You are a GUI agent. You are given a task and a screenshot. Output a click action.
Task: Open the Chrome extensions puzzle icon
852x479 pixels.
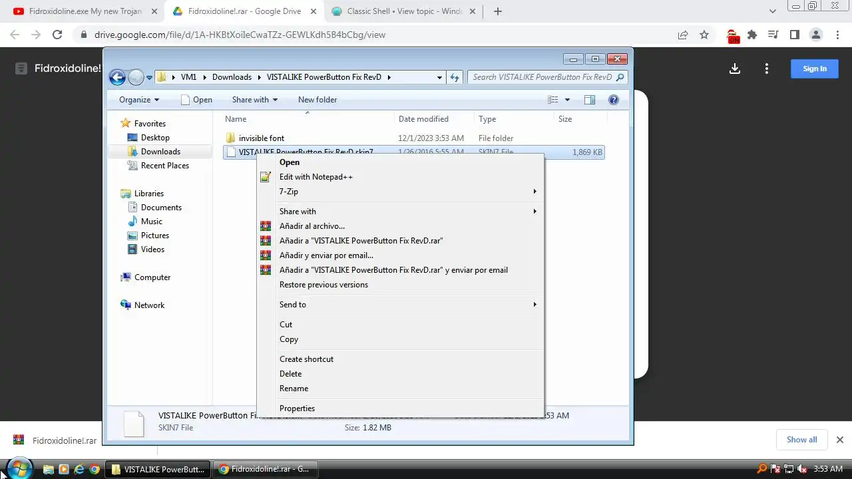click(x=752, y=35)
